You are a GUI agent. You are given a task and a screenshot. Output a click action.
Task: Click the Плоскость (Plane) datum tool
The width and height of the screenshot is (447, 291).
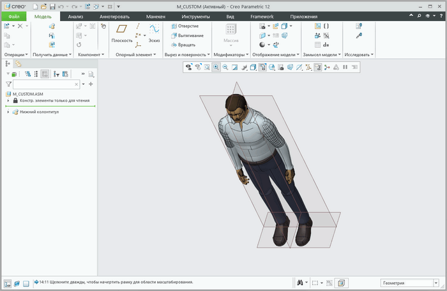tap(121, 32)
